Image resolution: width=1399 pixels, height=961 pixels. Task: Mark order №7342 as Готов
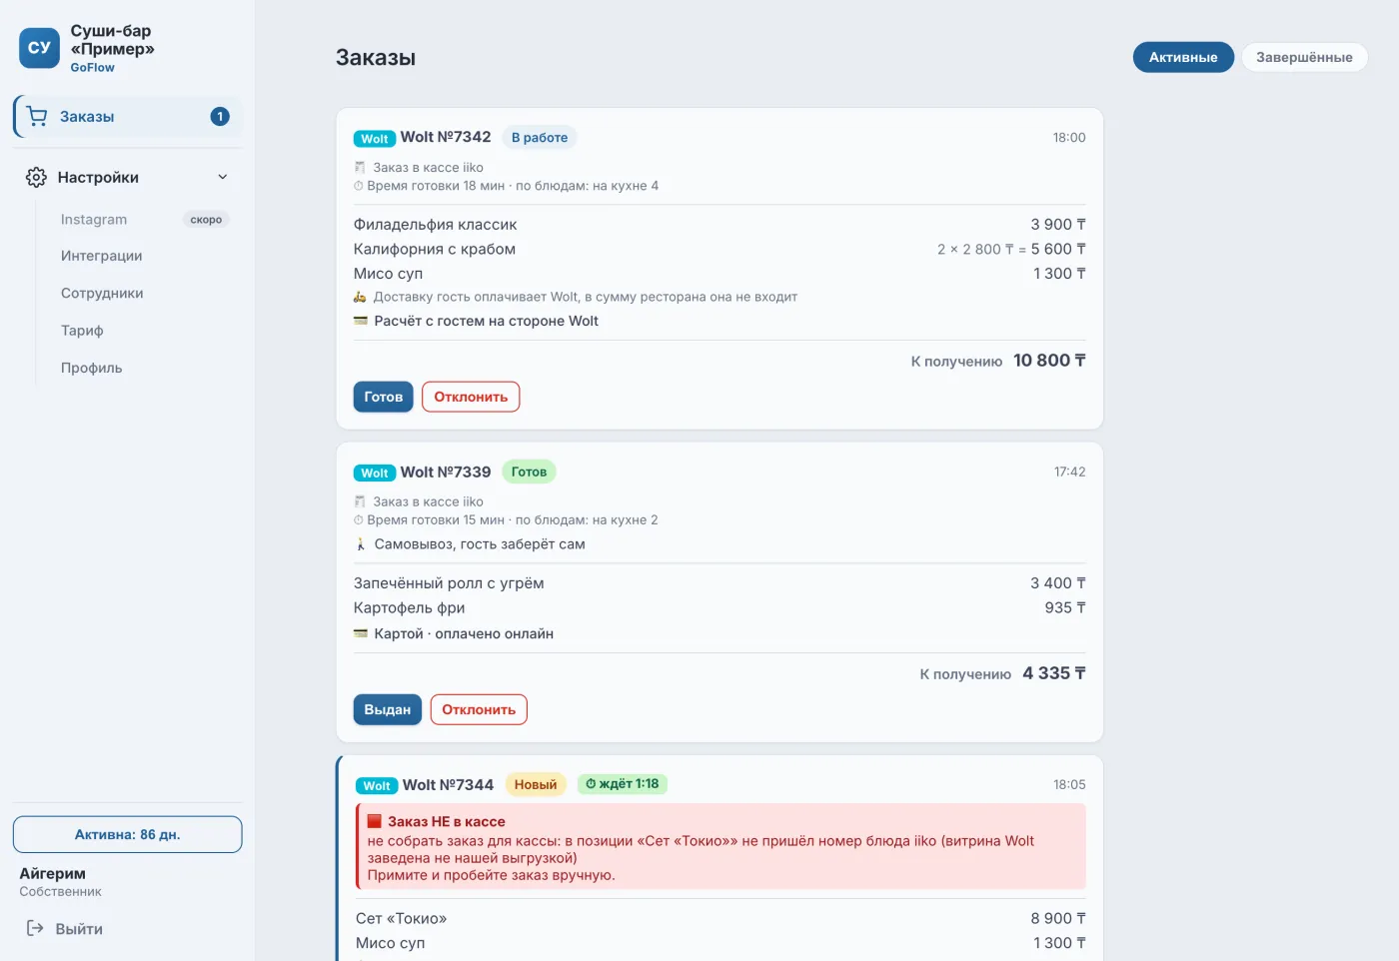point(384,397)
